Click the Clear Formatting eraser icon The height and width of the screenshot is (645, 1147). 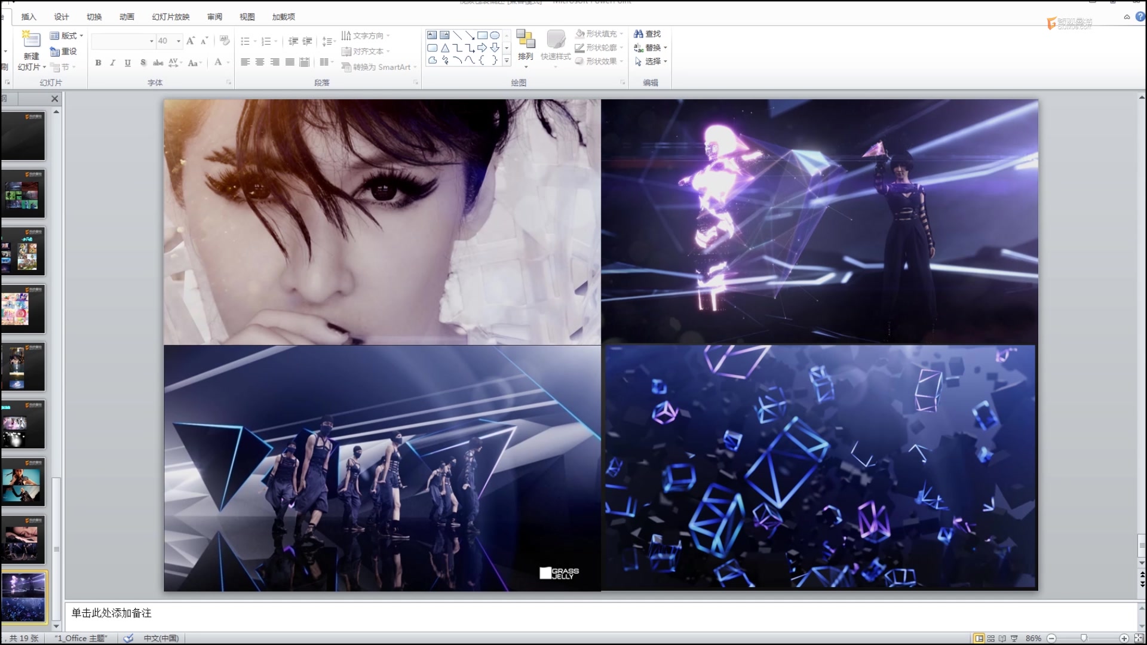pos(225,41)
